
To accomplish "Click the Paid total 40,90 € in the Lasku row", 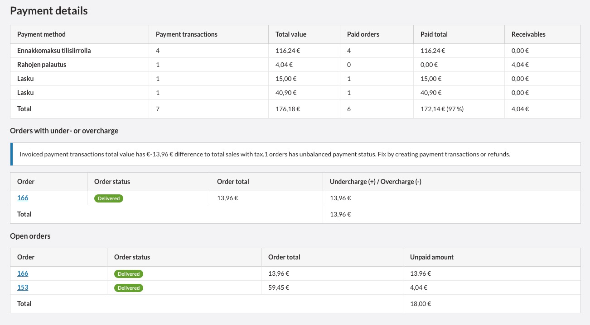I will click(431, 93).
